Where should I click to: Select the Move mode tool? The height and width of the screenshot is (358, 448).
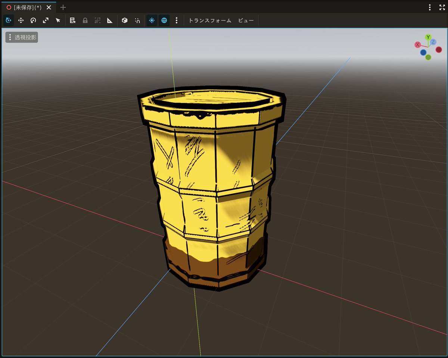coord(21,21)
